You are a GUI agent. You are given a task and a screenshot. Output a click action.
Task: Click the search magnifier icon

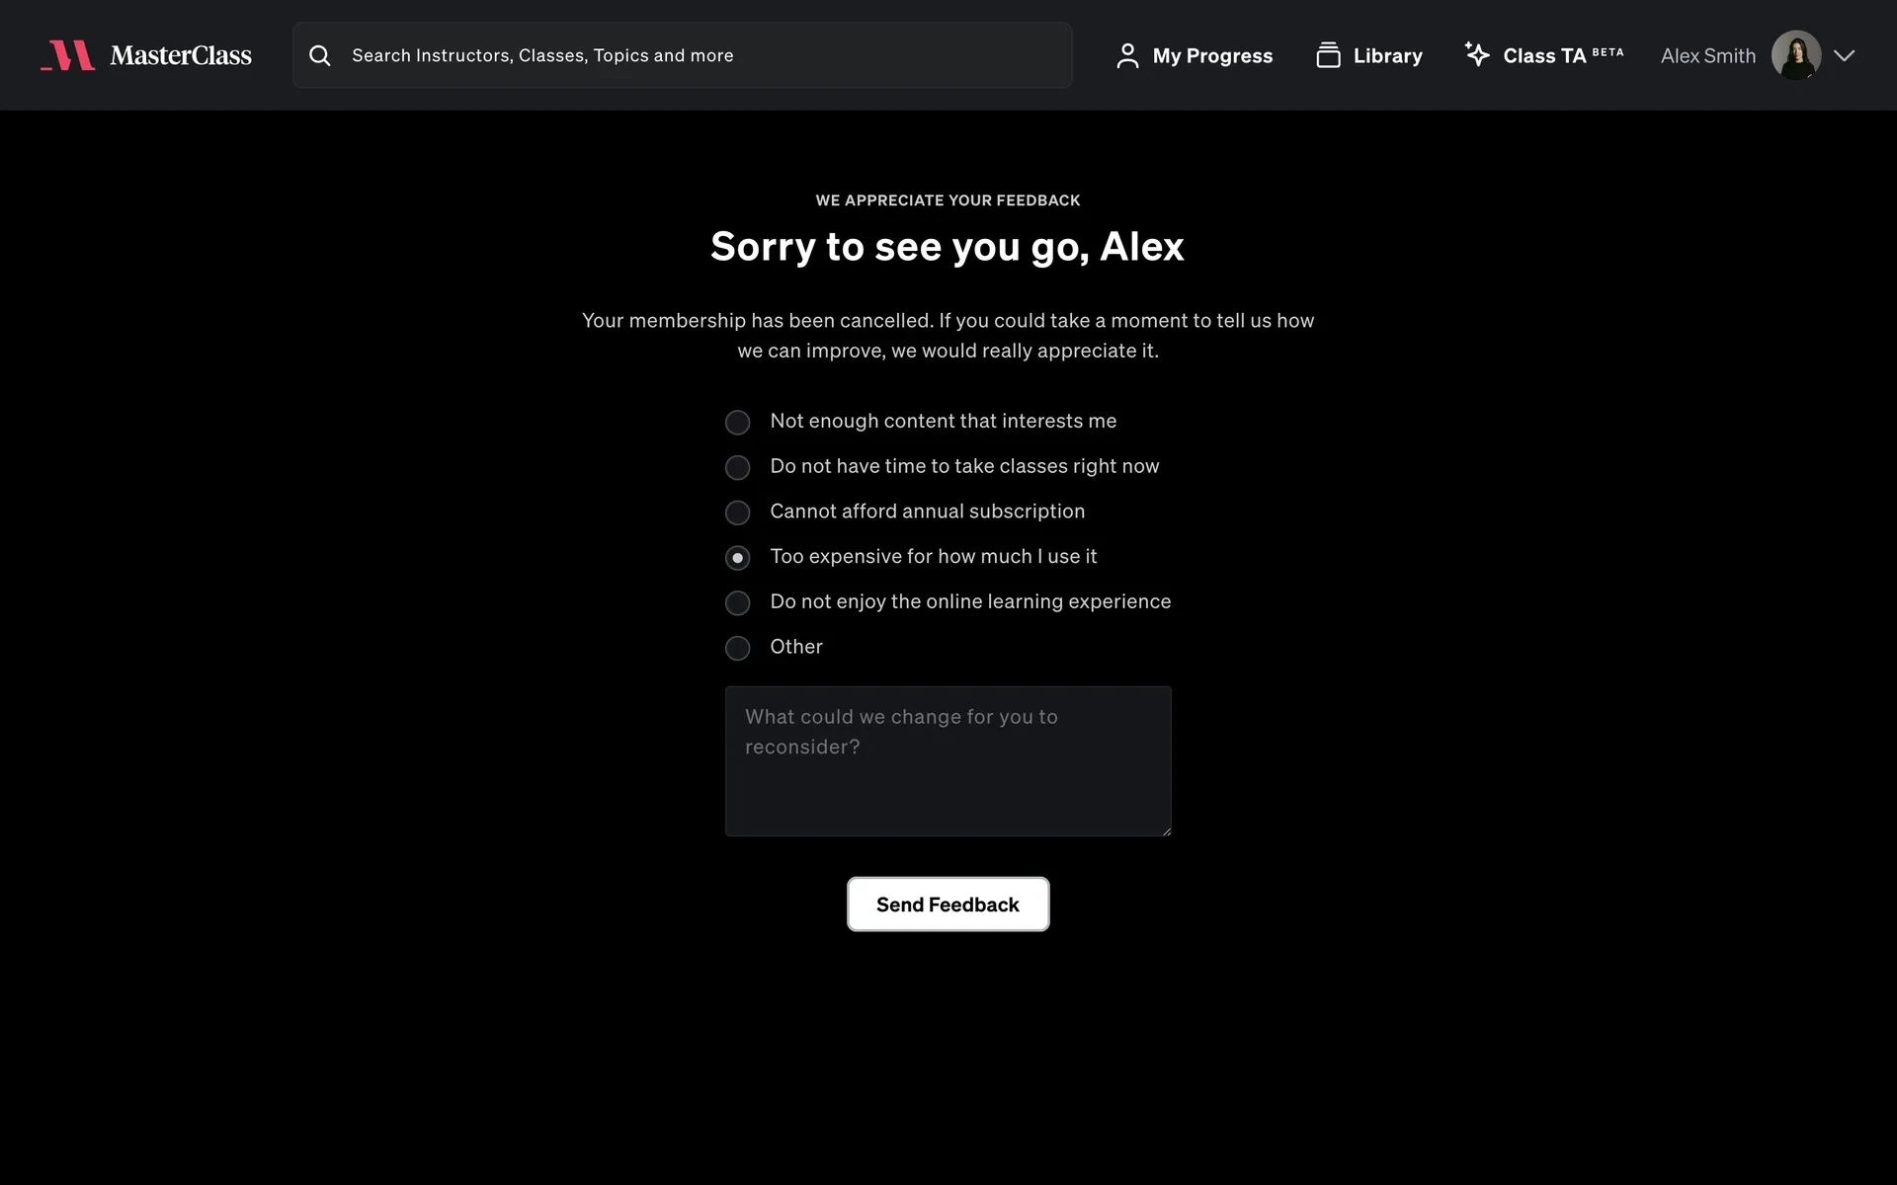click(320, 55)
